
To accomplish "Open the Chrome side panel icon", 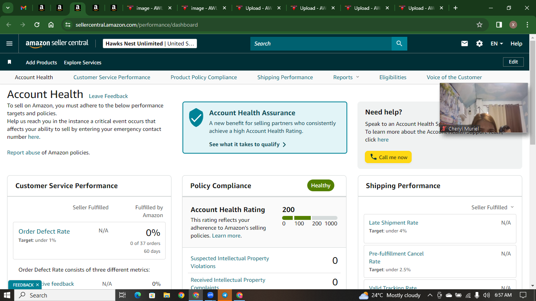I will coord(499,25).
